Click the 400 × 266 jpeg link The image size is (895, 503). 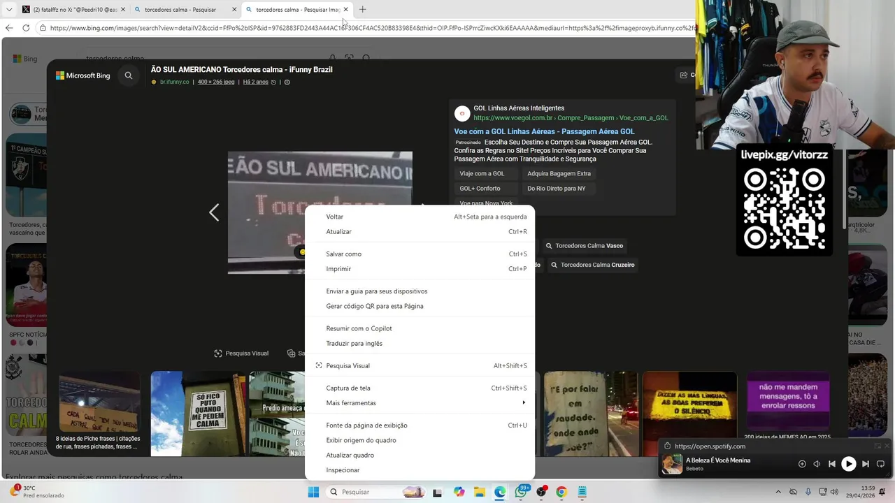pos(216,82)
